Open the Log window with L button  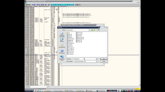pos(51,5)
